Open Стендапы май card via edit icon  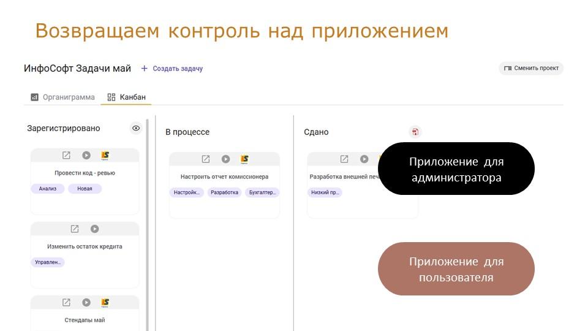point(66,302)
